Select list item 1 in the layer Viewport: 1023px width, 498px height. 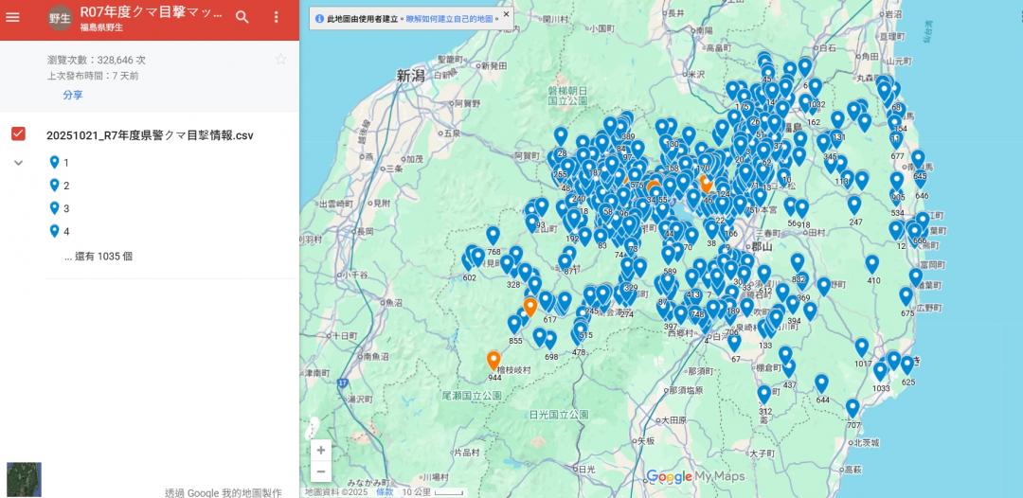65,163
